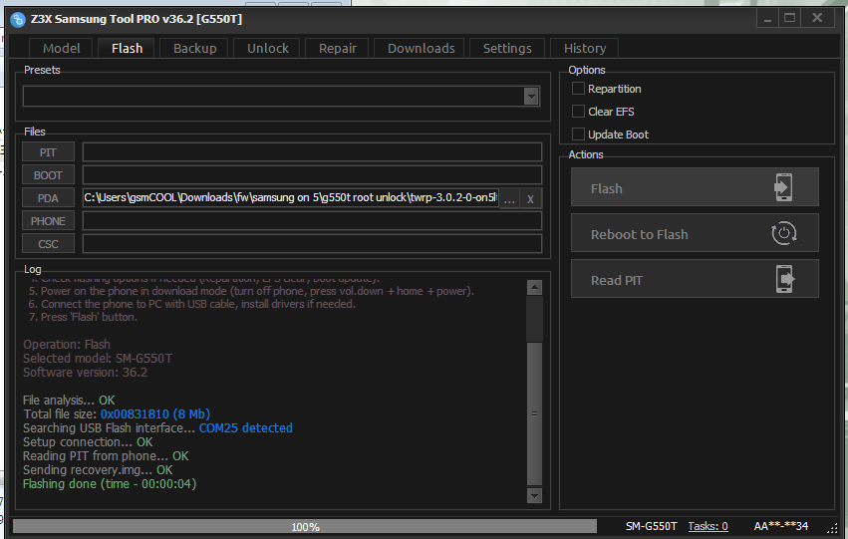
Task: Open the Backup tab
Action: 194,48
